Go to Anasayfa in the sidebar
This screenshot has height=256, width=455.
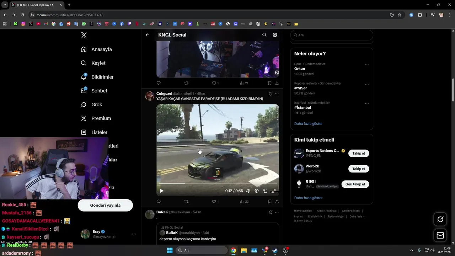click(x=96, y=49)
